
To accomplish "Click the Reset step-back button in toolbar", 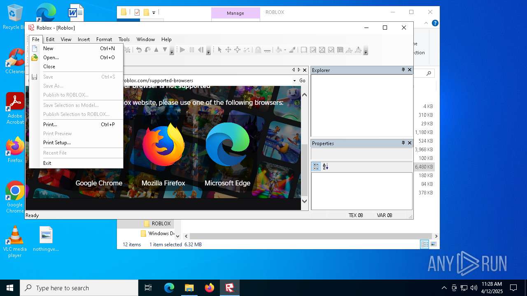I will (x=201, y=50).
